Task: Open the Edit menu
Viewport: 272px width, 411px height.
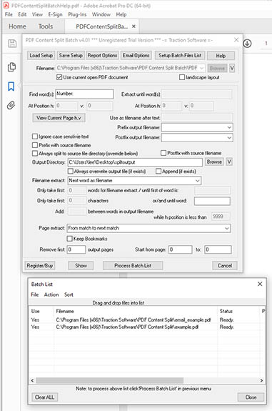Action: click(x=22, y=14)
